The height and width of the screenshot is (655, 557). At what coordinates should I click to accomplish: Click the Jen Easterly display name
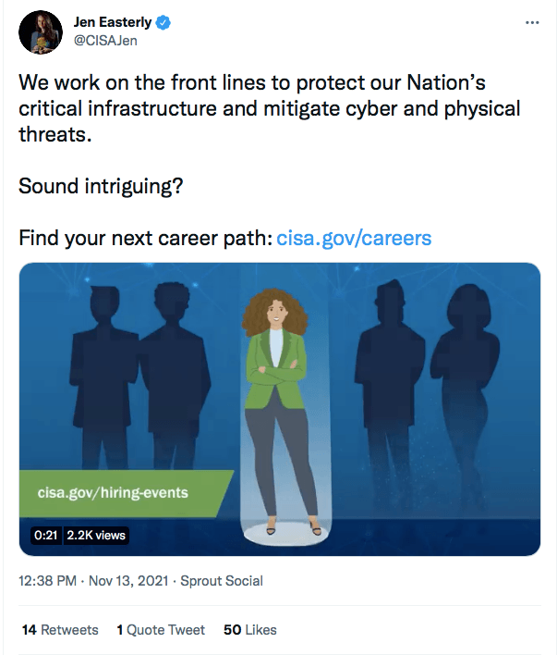click(x=113, y=22)
